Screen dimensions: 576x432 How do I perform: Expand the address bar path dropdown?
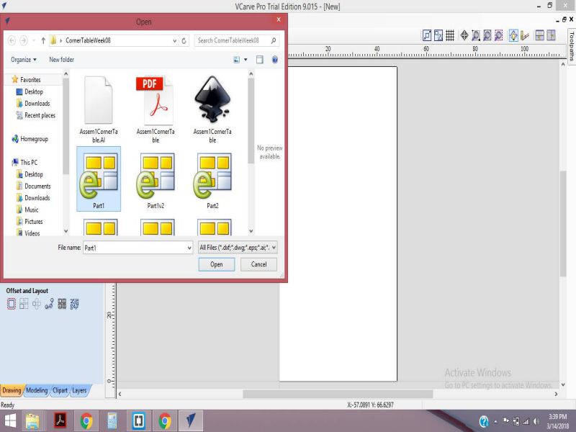[175, 41]
